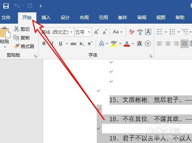This screenshot has width=192, height=143.
Task: Apply yellow text highlight color
Action: tap(114, 44)
